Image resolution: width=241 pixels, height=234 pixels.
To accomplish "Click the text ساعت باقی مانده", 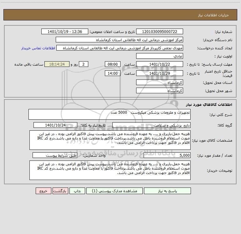I will (x=29, y=64).
